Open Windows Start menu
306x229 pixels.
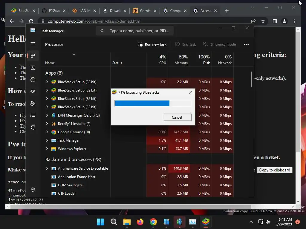[100, 222]
